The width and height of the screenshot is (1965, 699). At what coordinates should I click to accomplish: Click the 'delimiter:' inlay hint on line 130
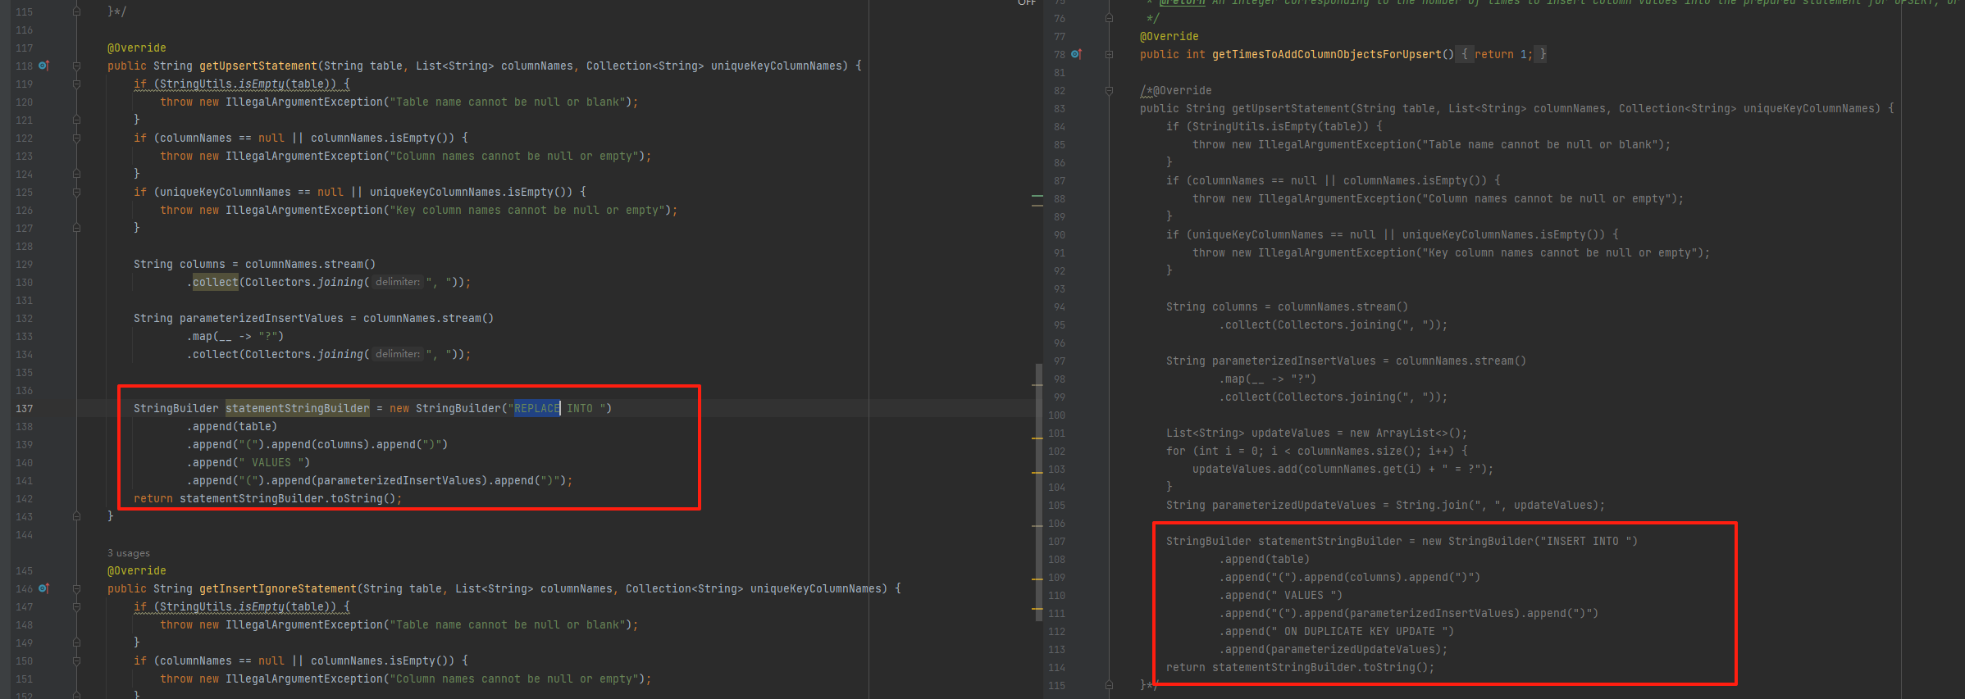[398, 282]
